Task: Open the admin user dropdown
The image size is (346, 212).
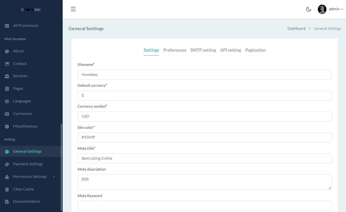Action: (x=336, y=9)
